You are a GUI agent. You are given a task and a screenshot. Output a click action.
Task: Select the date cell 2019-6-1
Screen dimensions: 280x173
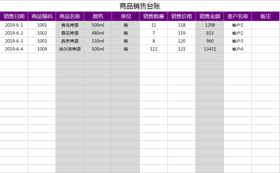(14, 25)
